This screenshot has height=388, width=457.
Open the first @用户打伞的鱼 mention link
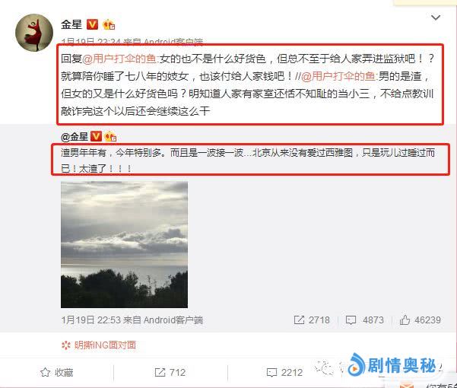(x=120, y=59)
